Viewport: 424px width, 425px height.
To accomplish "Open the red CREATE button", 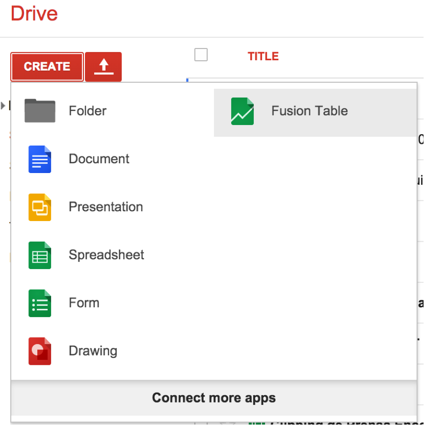I will [47, 67].
